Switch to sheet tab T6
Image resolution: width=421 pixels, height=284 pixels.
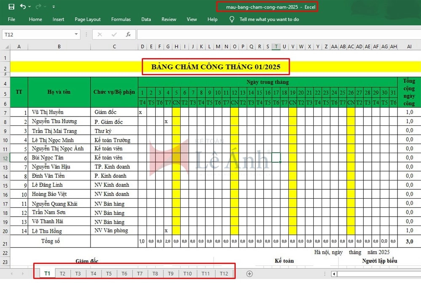[x=124, y=273]
